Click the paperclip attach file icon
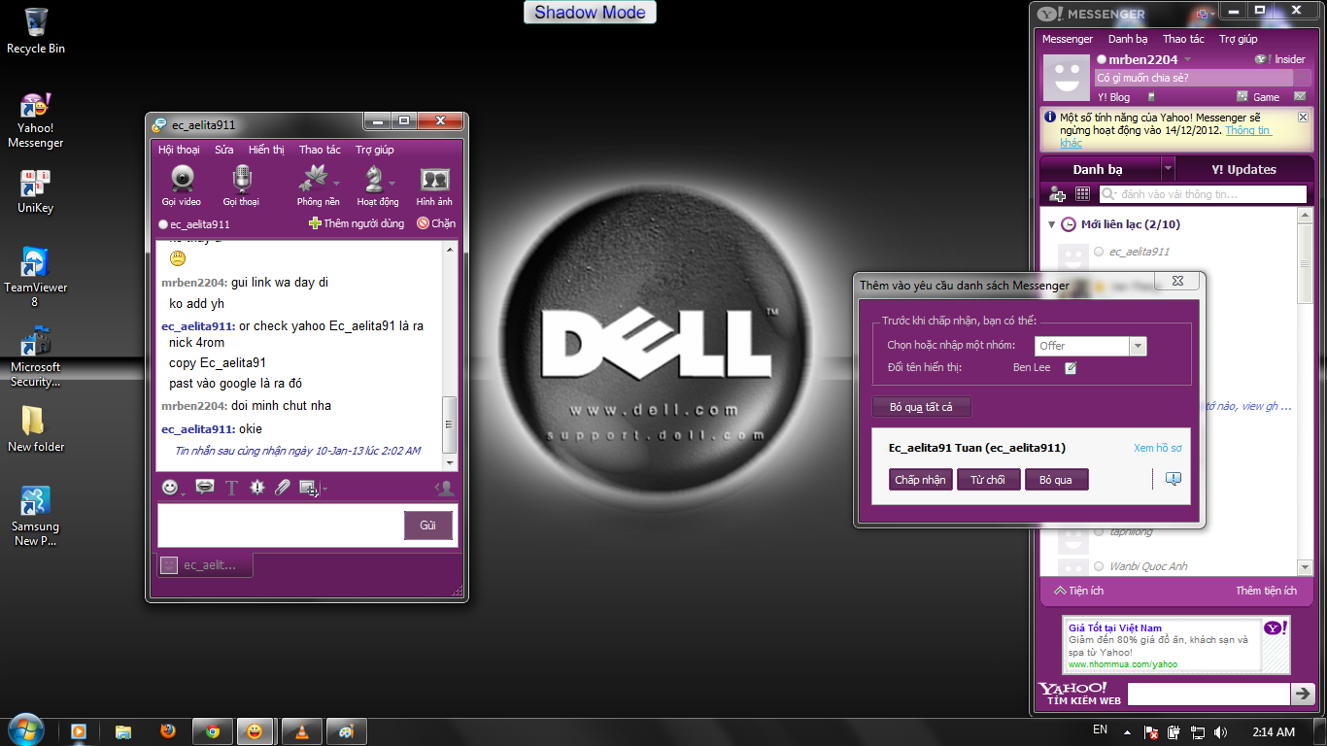 (283, 488)
